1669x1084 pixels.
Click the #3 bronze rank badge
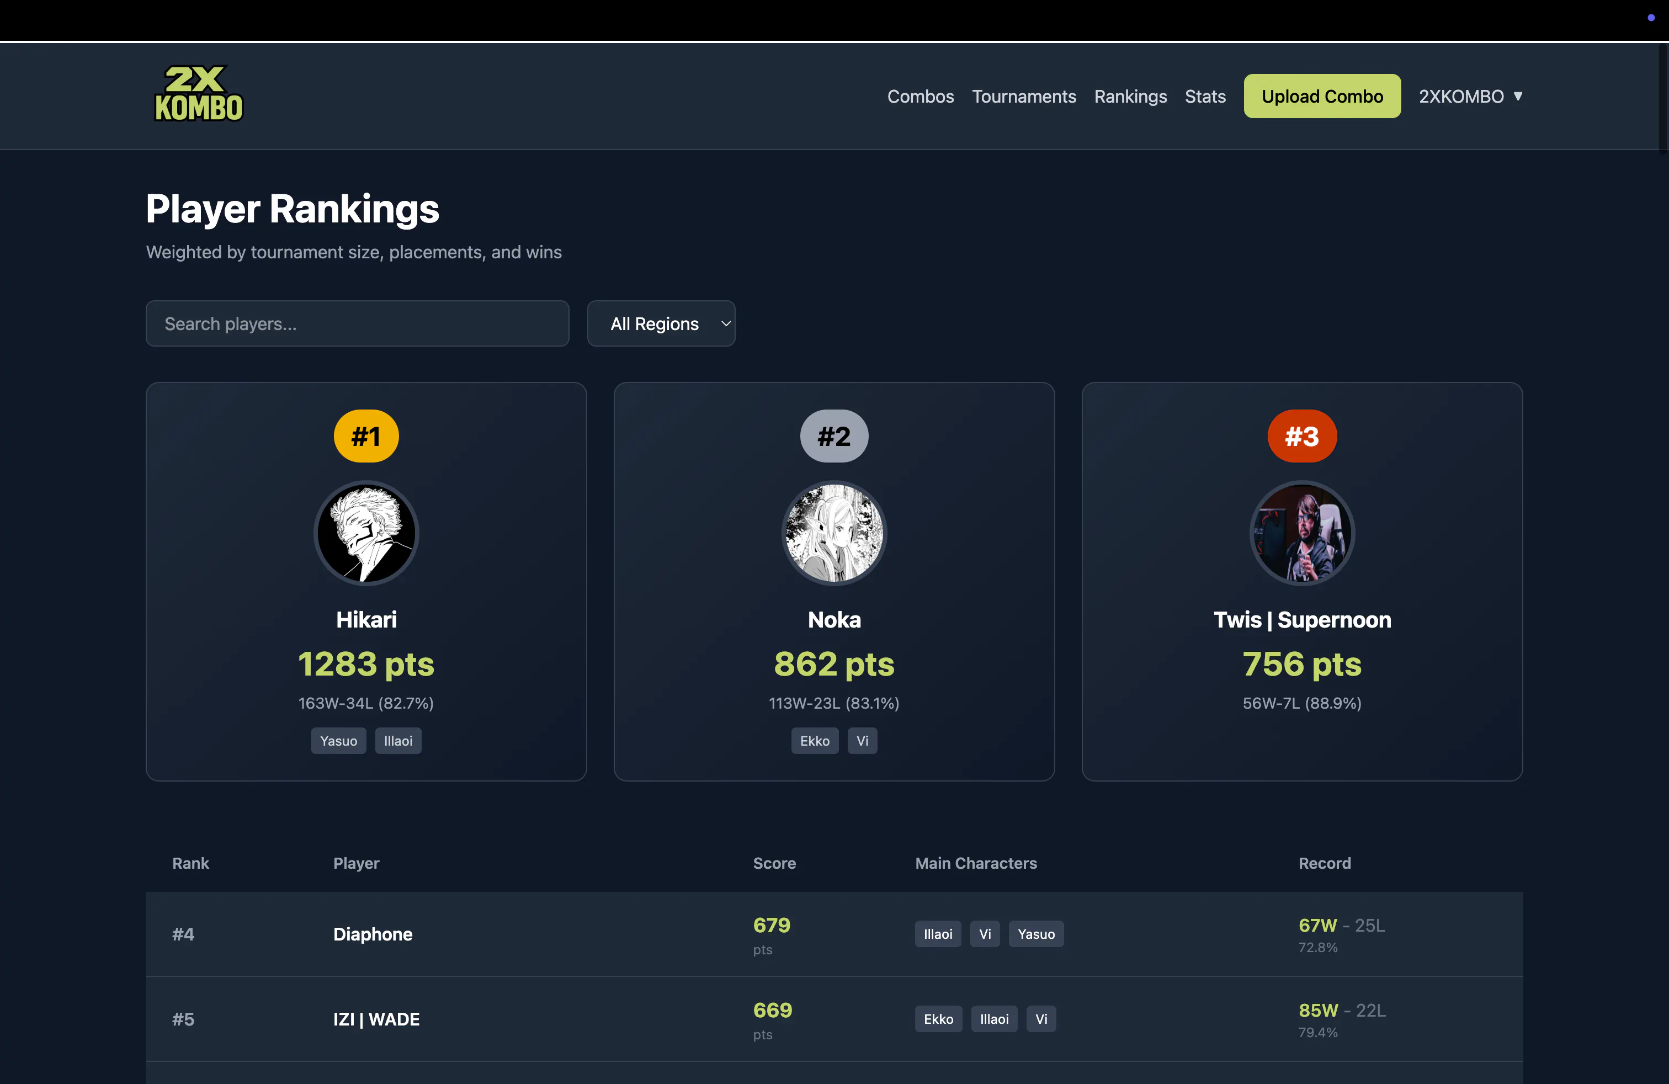(1301, 436)
